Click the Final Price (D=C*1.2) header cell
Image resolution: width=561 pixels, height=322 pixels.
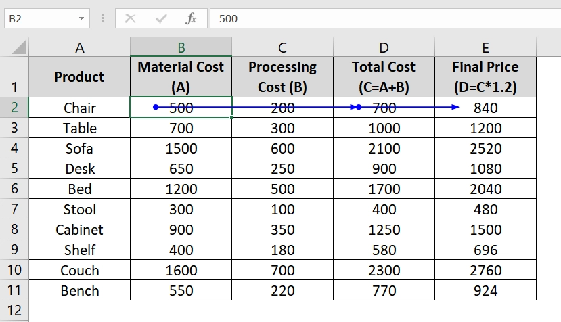click(485, 76)
